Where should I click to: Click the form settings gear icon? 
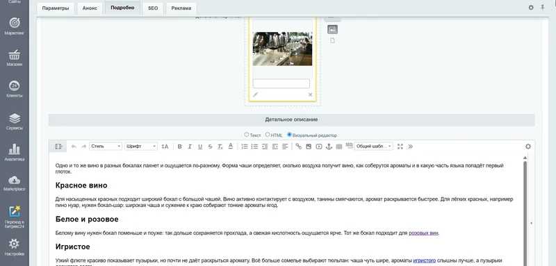[x=531, y=8]
